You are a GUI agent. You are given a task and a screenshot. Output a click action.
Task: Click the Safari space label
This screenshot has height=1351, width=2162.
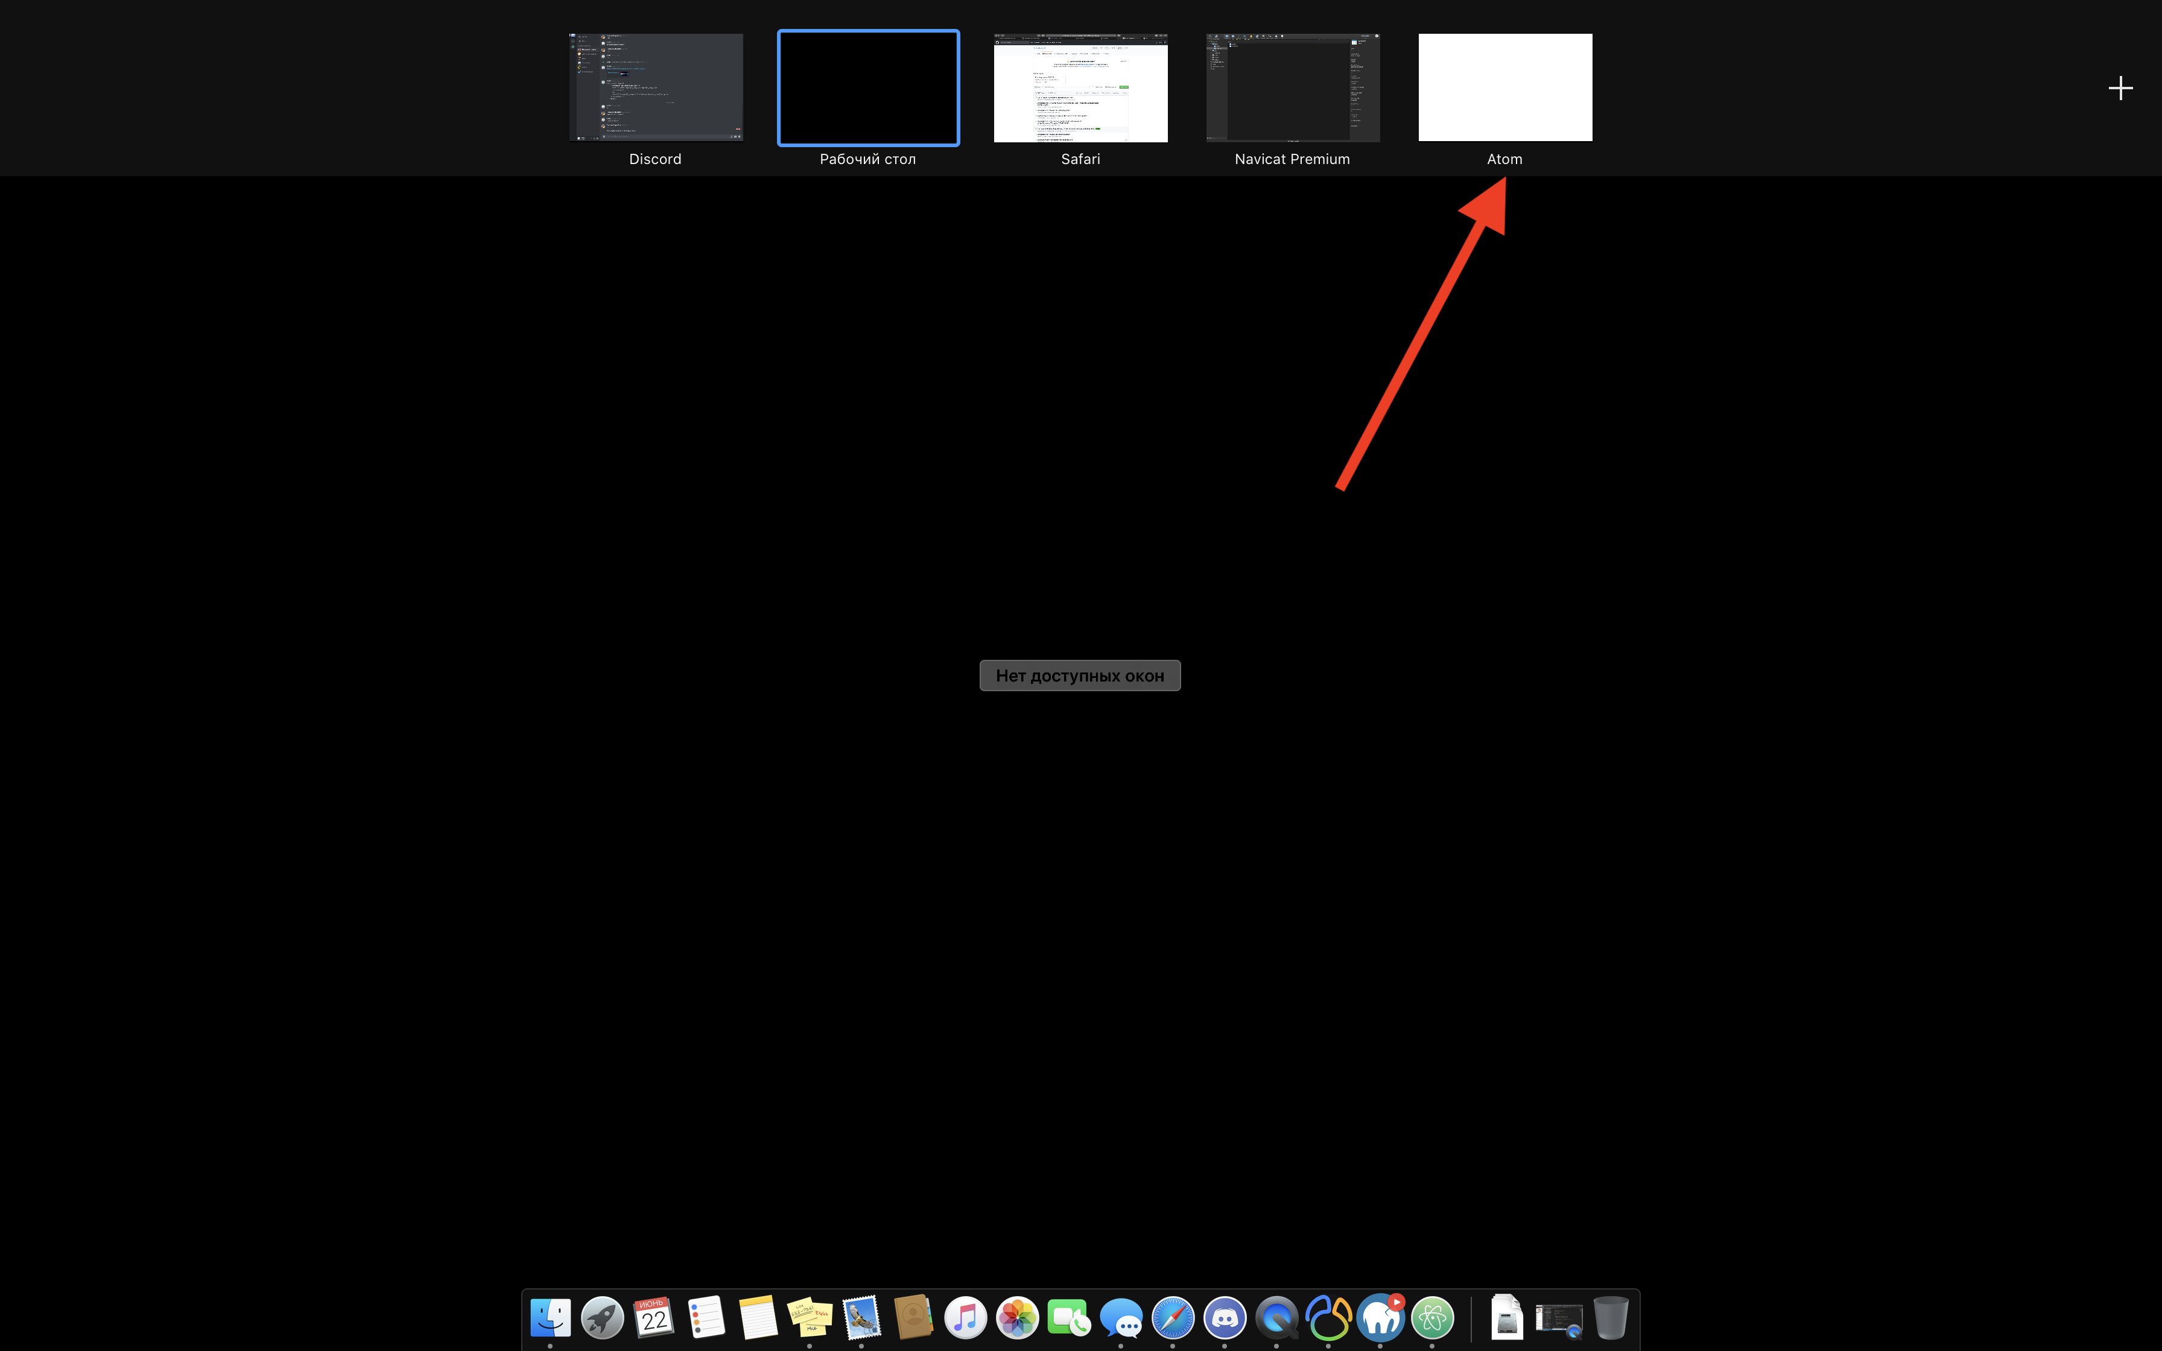point(1080,159)
